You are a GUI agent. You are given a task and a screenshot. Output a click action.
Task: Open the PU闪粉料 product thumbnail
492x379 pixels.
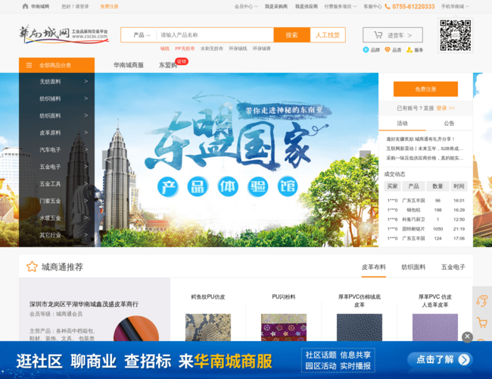[284, 327]
